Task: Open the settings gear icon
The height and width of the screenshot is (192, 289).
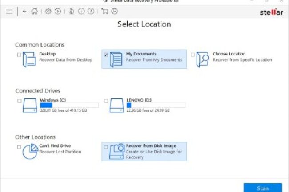Action: coord(48,12)
